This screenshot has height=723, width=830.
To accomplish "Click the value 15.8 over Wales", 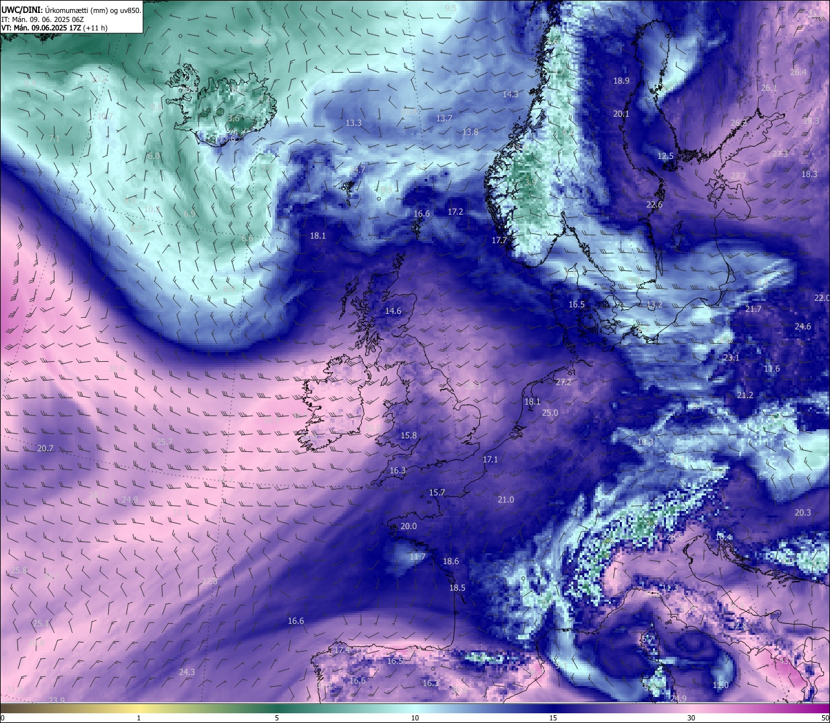I will 409,436.
